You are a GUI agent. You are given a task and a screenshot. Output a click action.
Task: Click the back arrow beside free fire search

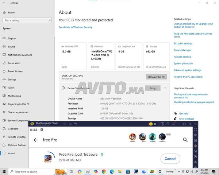pyautogui.click(x=35, y=140)
